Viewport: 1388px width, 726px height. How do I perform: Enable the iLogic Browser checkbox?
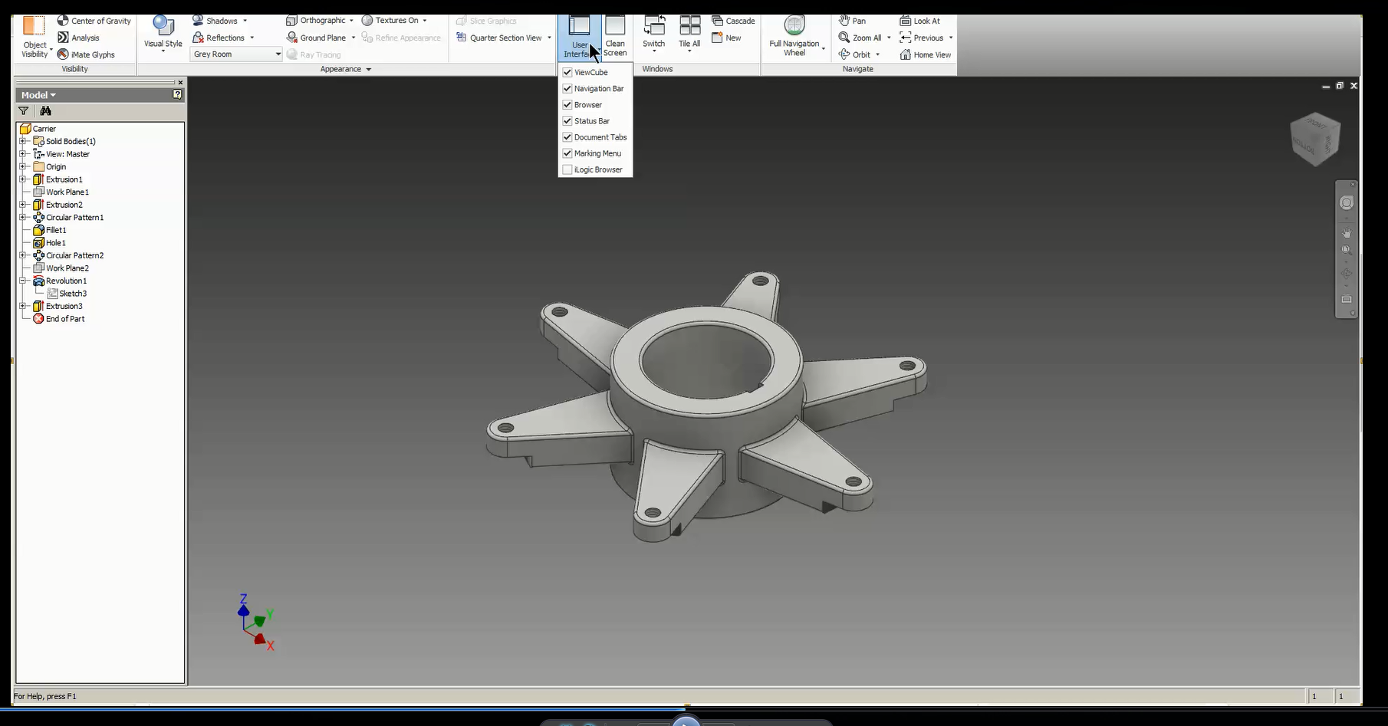coord(567,169)
